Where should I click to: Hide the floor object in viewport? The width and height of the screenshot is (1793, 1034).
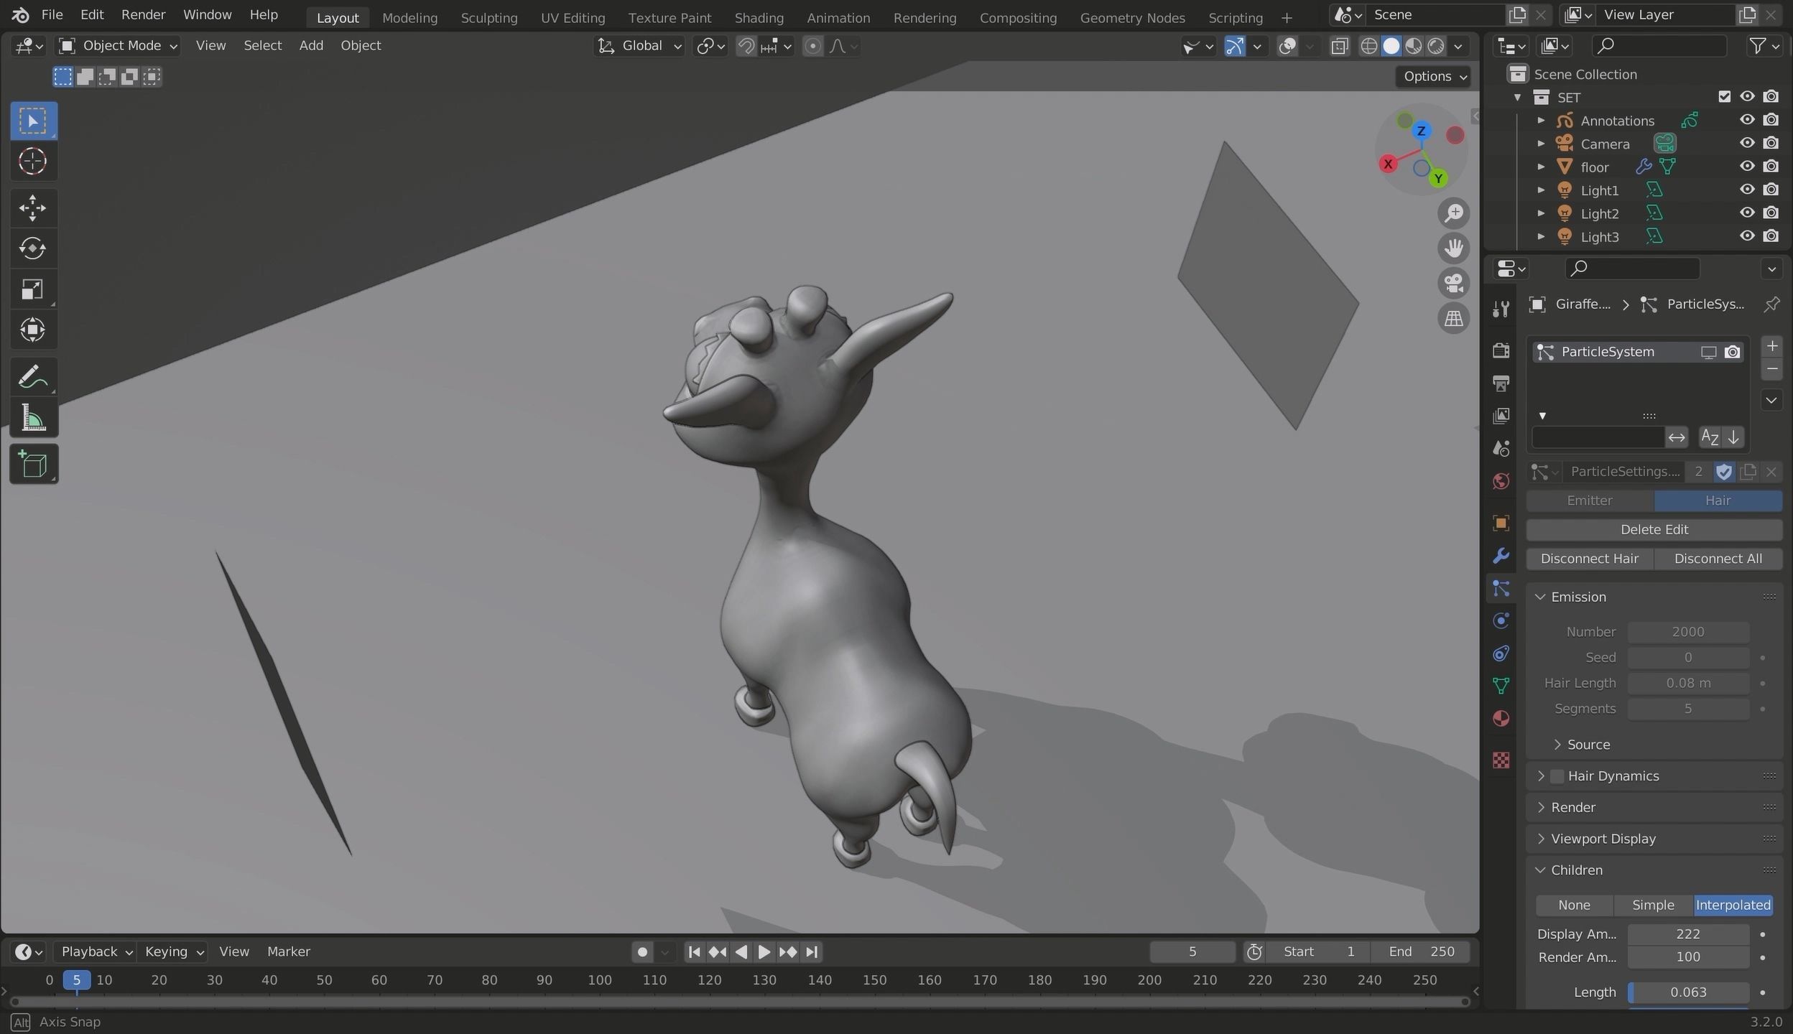(1747, 167)
